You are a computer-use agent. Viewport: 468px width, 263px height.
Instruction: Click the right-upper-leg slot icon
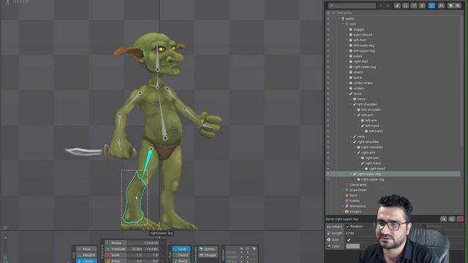point(359,180)
